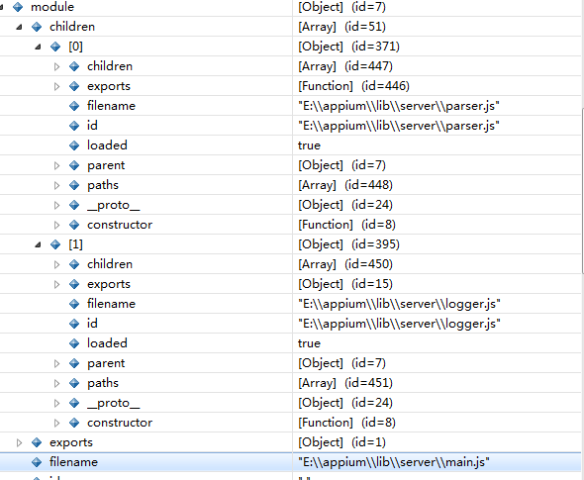The image size is (584, 480).
Task: Click diamond icon of filename main.js row
Action: pos(37,462)
